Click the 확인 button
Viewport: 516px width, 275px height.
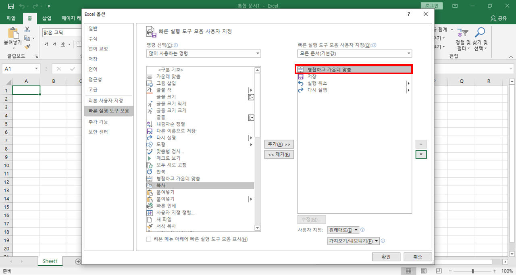click(386, 257)
